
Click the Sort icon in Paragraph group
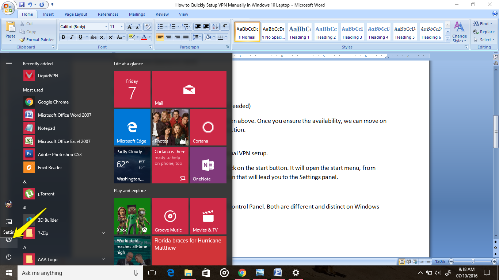pos(215,27)
